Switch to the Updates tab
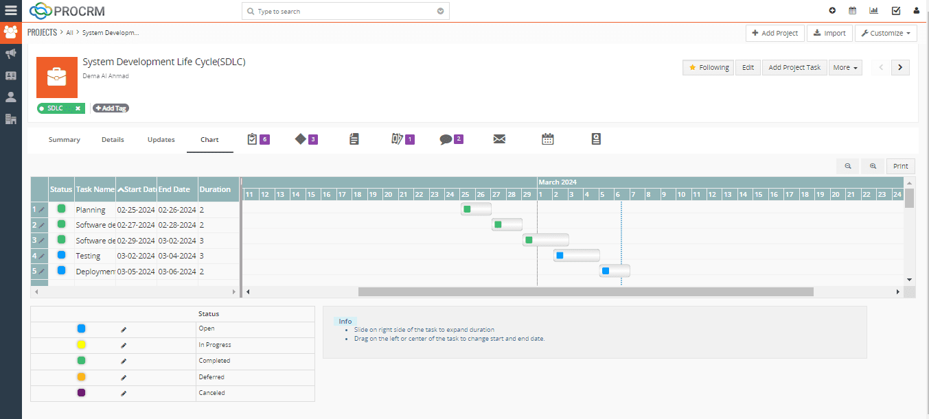 161,140
